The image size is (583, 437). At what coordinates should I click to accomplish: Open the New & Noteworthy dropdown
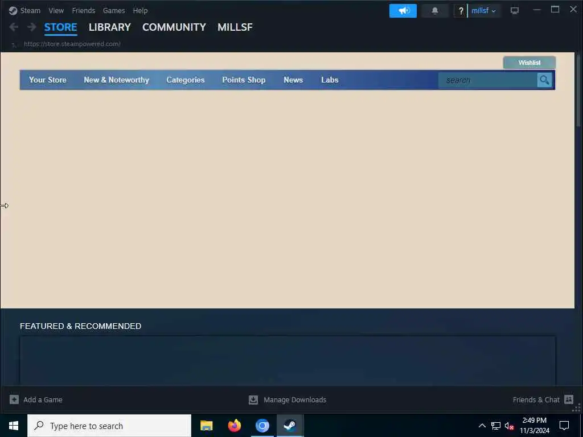116,80
